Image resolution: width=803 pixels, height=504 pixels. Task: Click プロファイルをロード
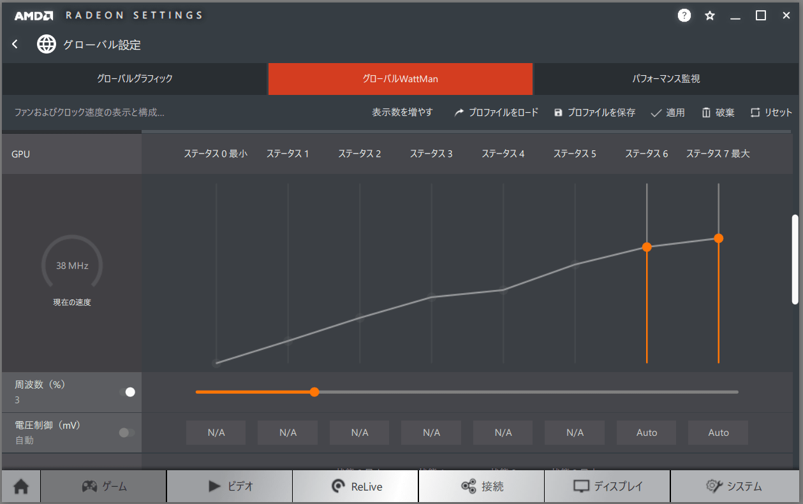(x=496, y=112)
